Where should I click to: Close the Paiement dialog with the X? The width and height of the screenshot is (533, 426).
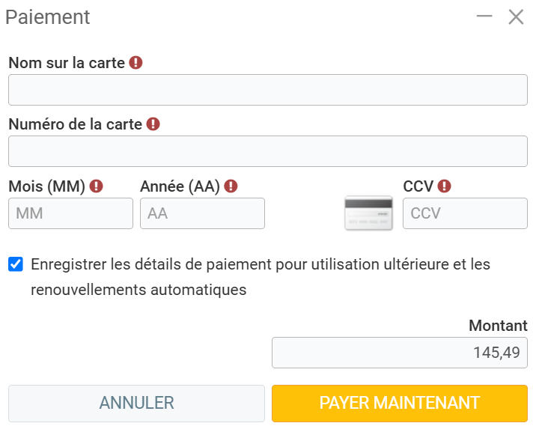click(x=516, y=17)
